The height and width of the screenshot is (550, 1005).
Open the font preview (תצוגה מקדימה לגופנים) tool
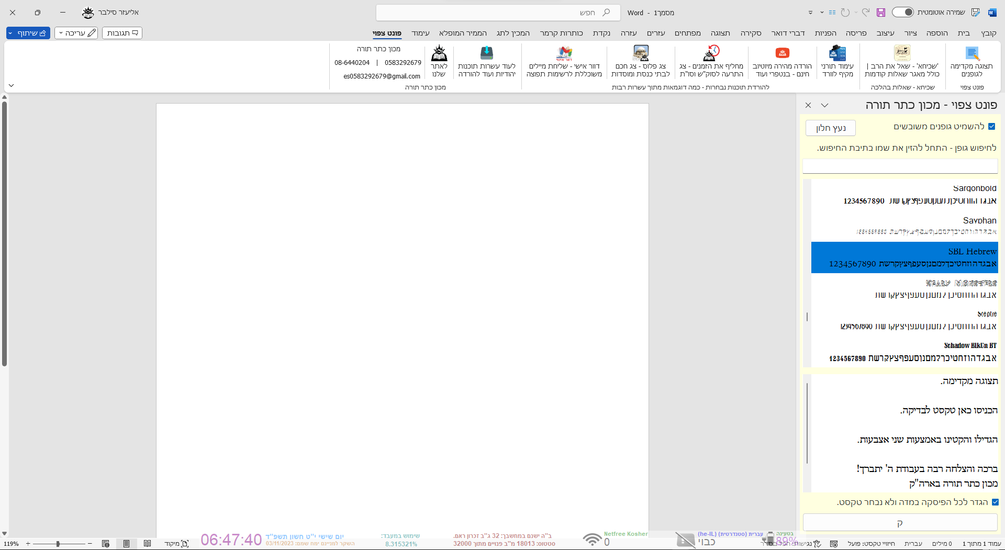tap(971, 61)
